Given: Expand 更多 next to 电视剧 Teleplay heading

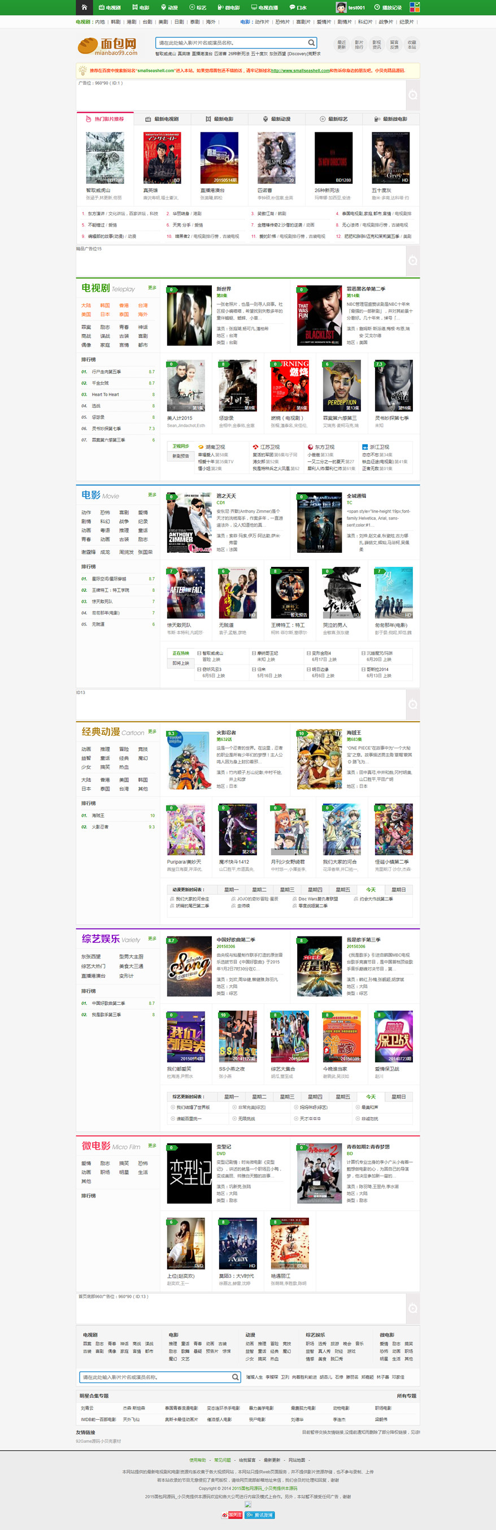Looking at the screenshot, I should [x=153, y=288].
